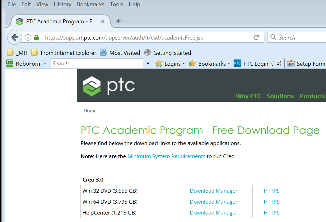This screenshot has width=326, height=222.
Task: Open Products navigation link
Action: pos(313,96)
